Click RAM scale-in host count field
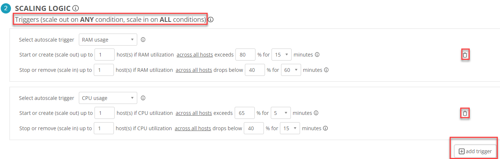Viewport: 500px width, 159px height. point(104,70)
